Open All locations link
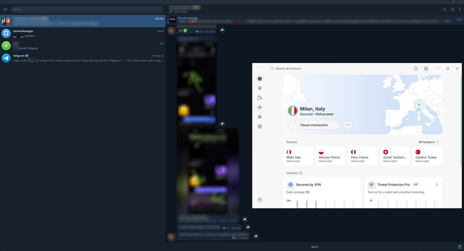The width and height of the screenshot is (464, 251). point(429,142)
